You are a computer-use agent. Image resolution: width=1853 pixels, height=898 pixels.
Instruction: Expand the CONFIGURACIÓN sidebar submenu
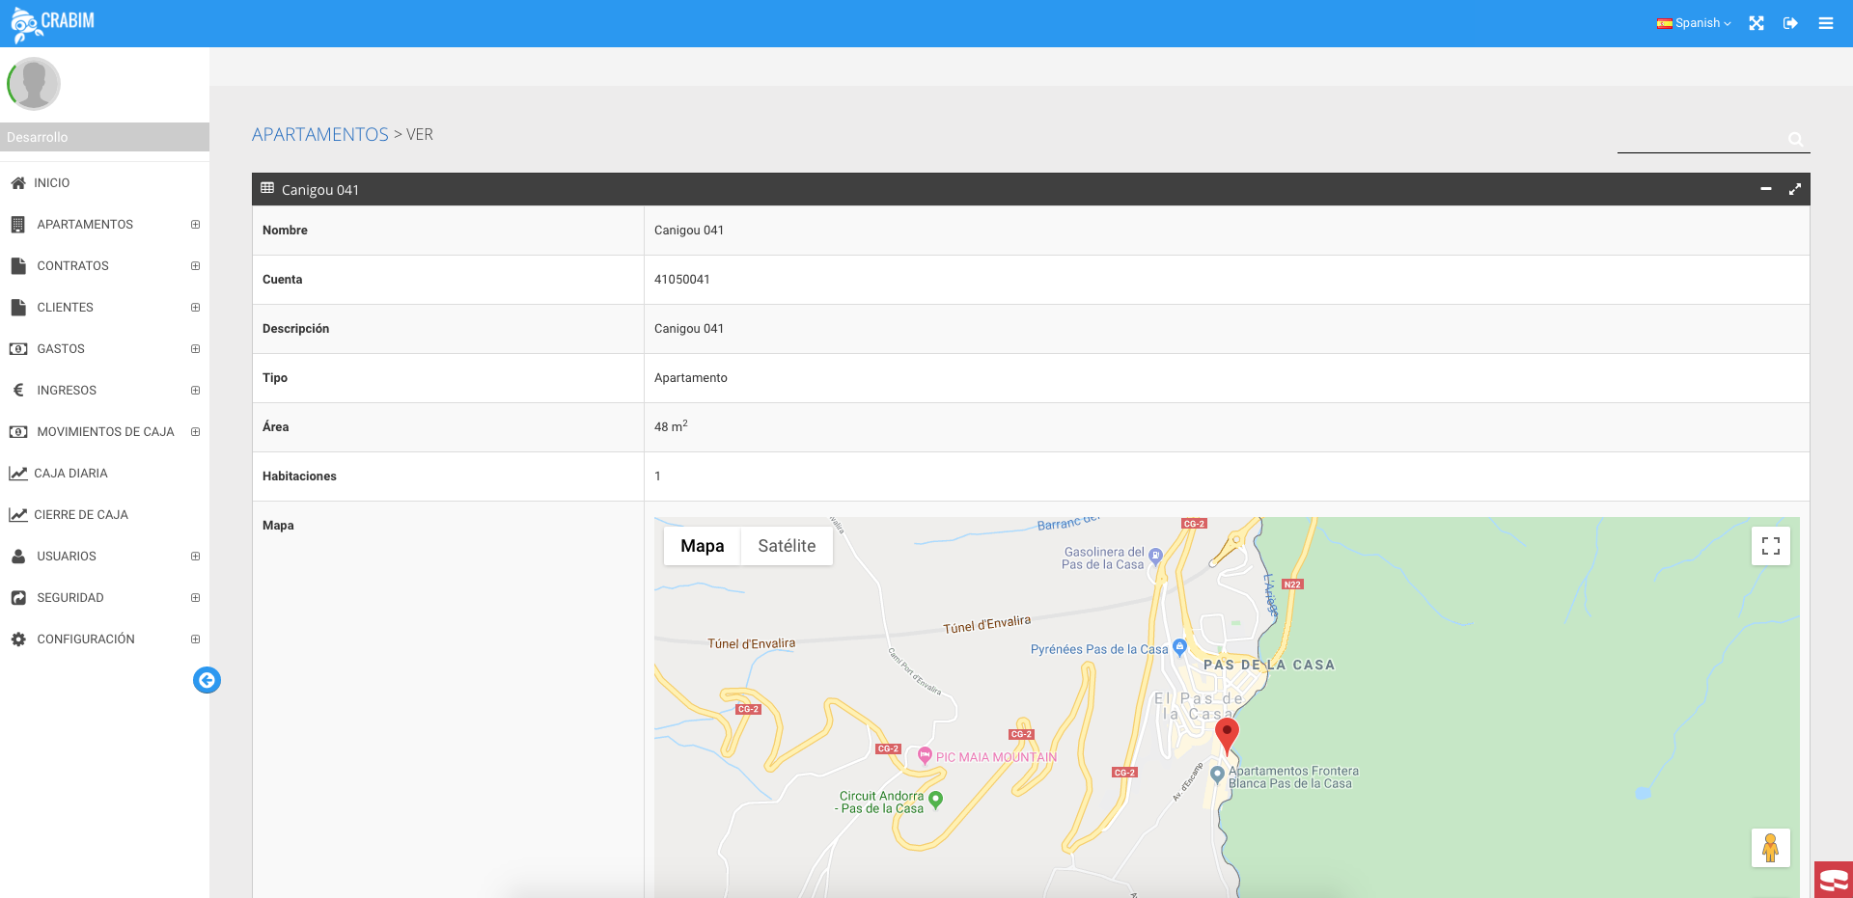click(195, 639)
